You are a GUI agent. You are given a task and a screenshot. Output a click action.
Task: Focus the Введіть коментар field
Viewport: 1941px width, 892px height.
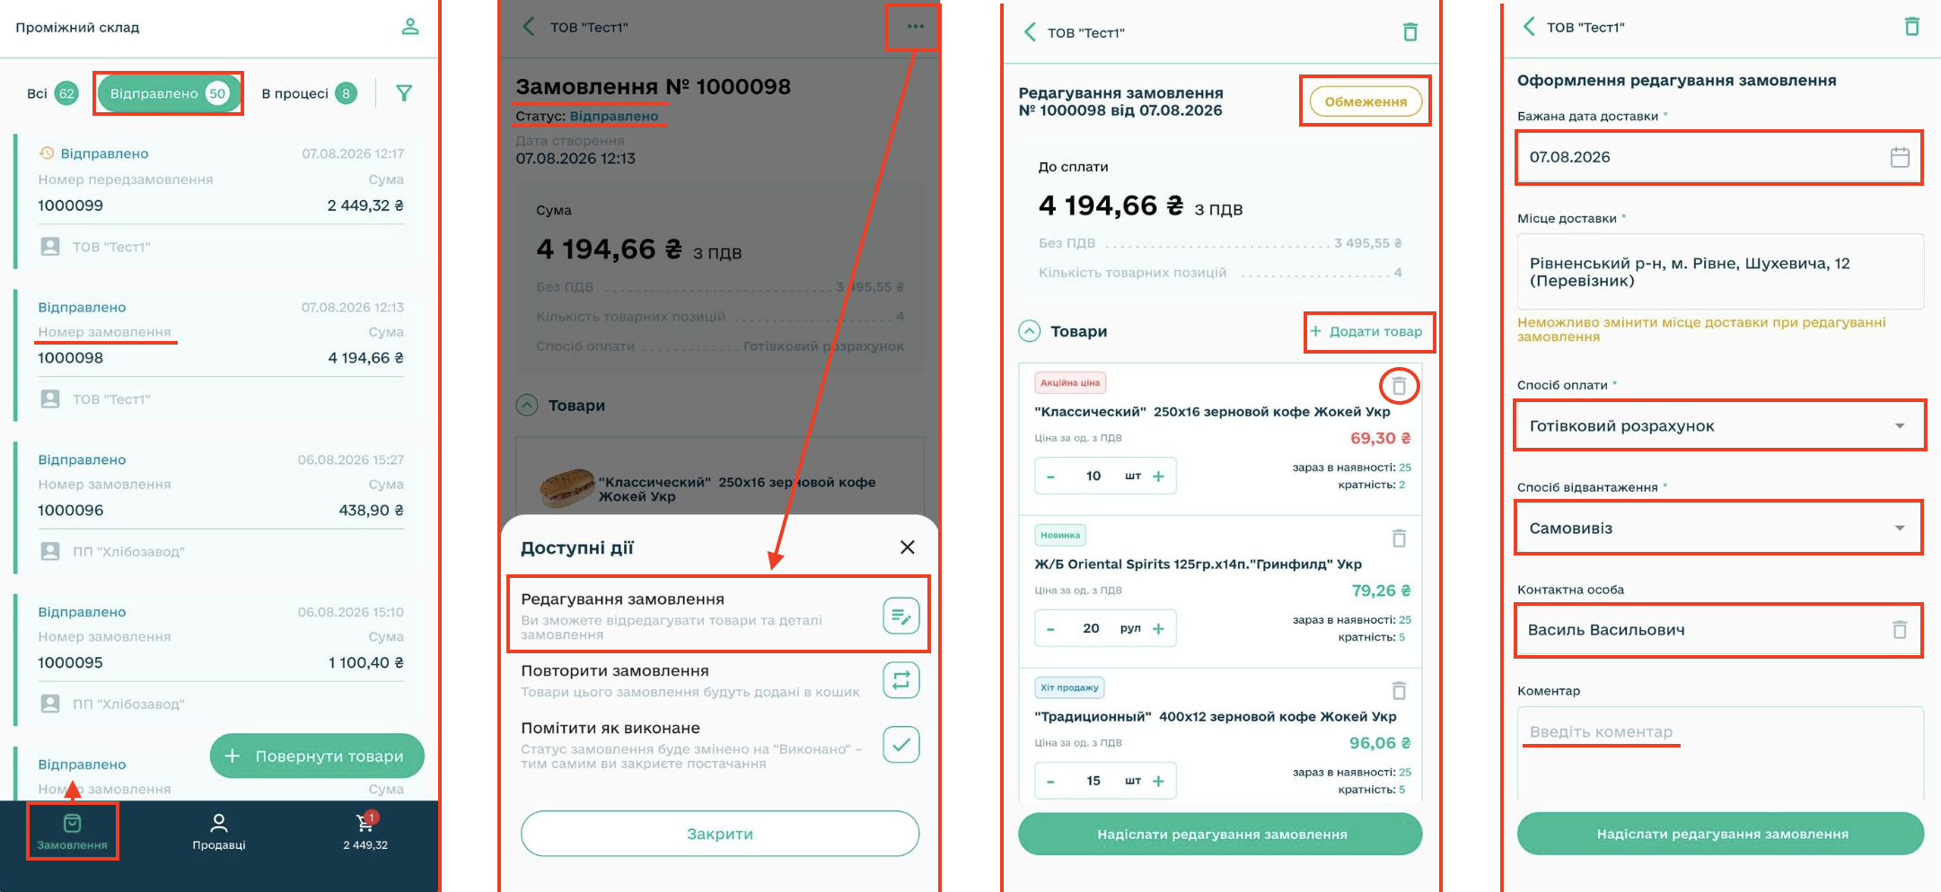[x=1719, y=752]
